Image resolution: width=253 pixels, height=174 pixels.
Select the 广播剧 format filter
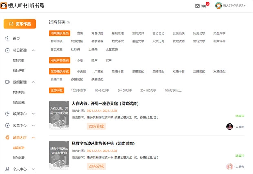click(x=99, y=71)
